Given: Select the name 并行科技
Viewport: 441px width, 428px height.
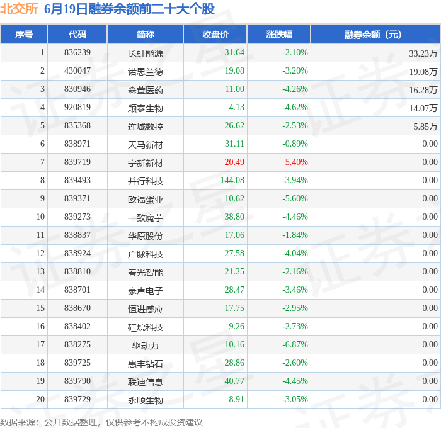Looking at the screenshot, I should coord(146,181).
